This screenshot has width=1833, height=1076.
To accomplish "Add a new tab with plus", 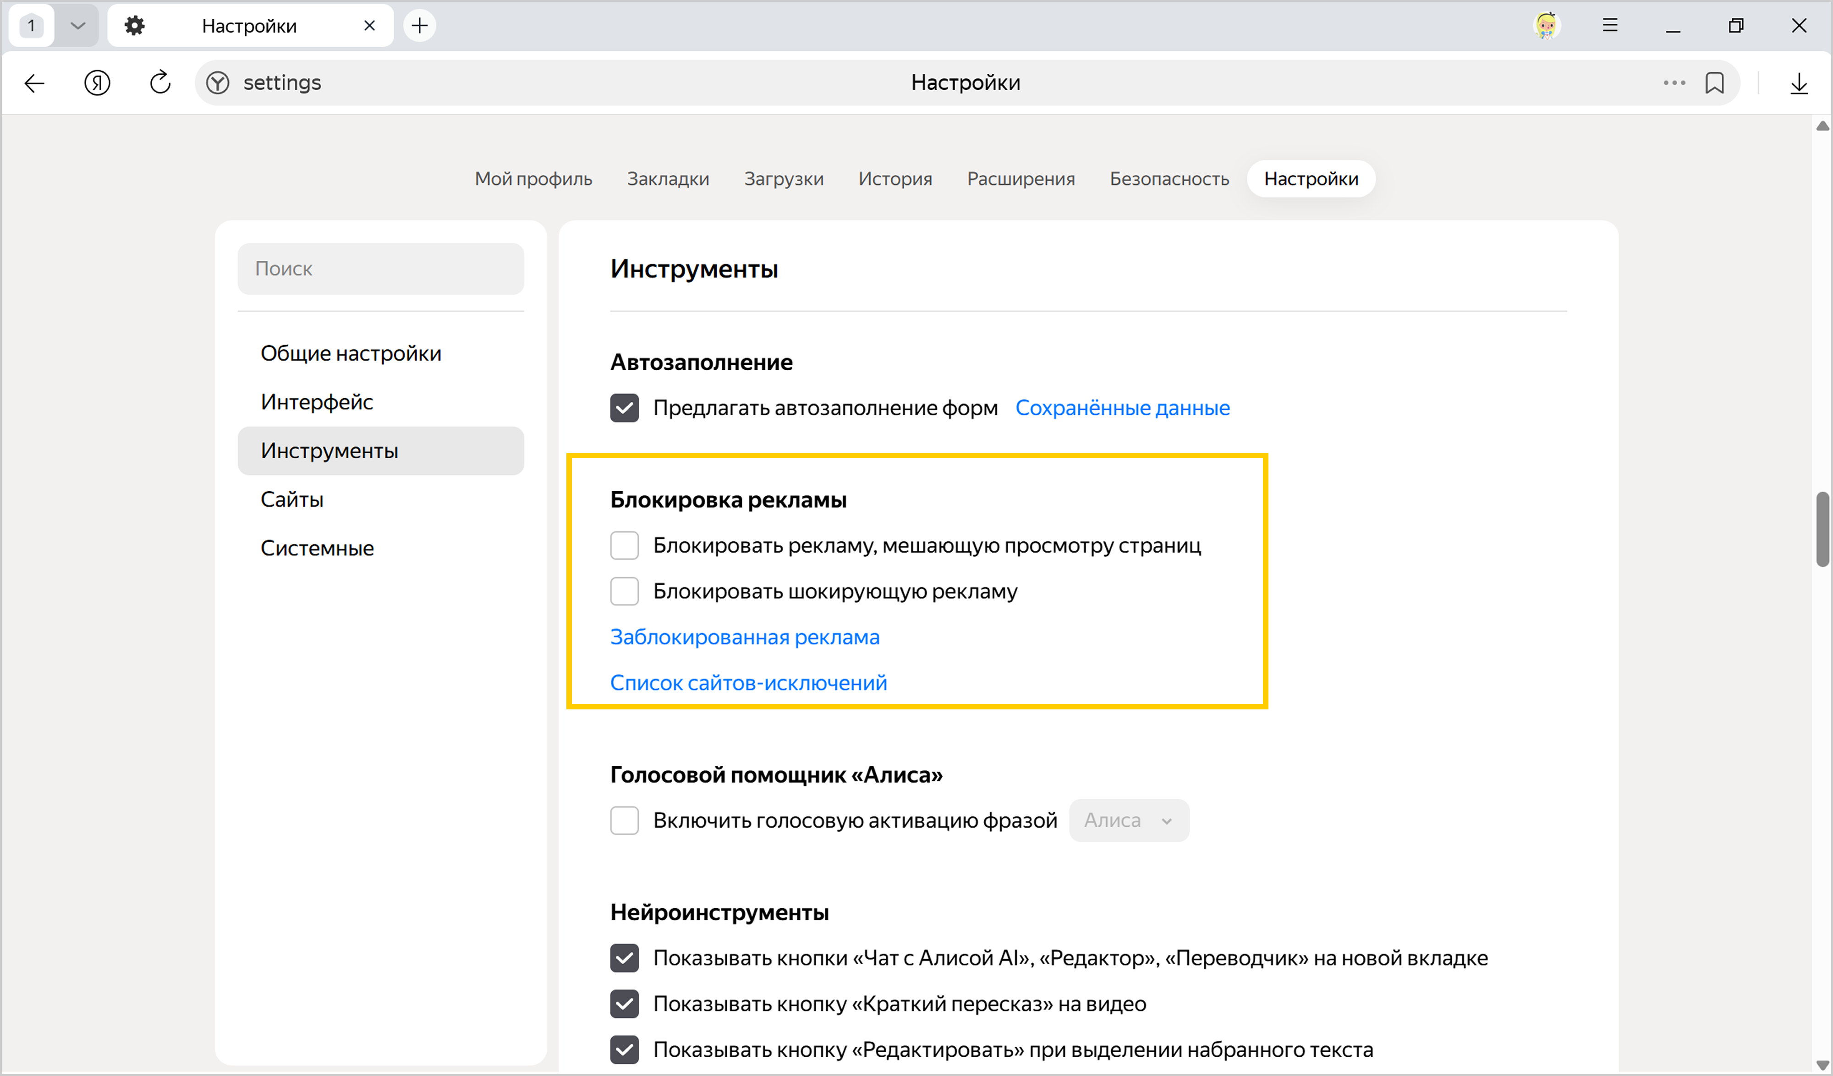I will [420, 26].
